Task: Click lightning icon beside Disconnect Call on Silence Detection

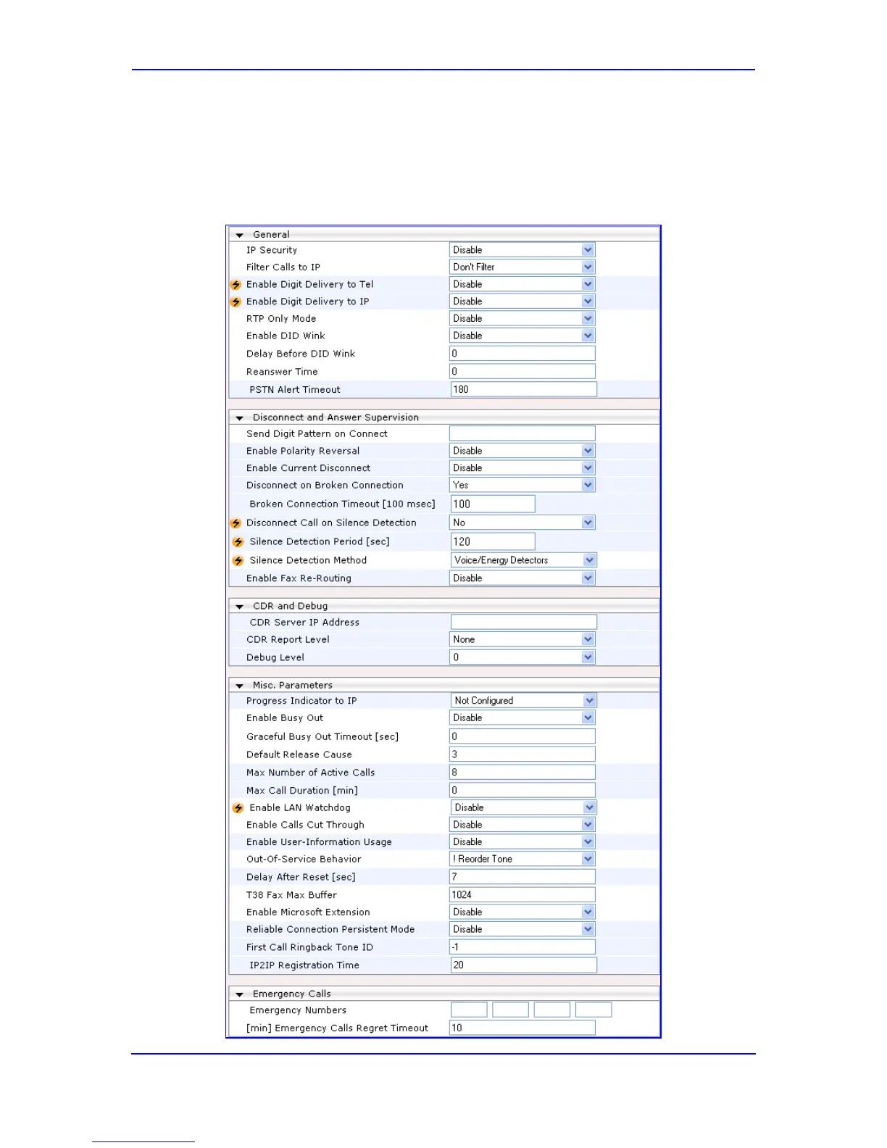Action: 236,523
